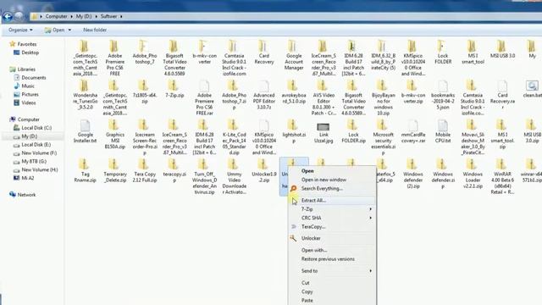Select Local Disk (E:) drive
This screenshot has height=305, width=542.
36,145
